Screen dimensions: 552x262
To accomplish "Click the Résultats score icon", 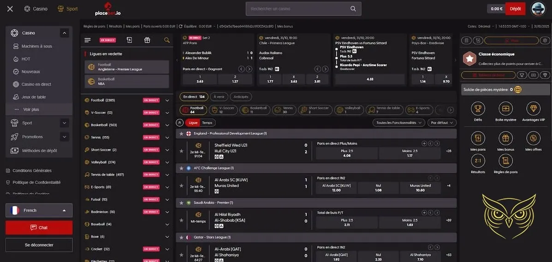I will coord(478,161).
